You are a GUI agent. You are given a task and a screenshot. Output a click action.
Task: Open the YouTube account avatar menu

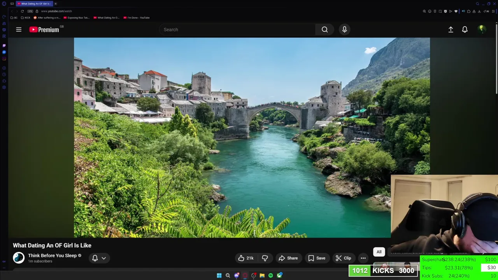coord(482,29)
